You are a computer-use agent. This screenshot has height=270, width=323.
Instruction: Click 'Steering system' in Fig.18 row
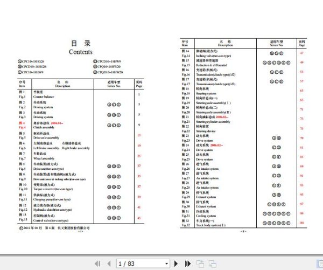point(206,93)
